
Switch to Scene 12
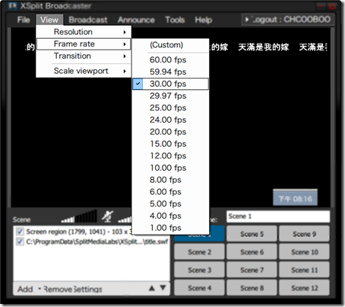pyautogui.click(x=304, y=288)
